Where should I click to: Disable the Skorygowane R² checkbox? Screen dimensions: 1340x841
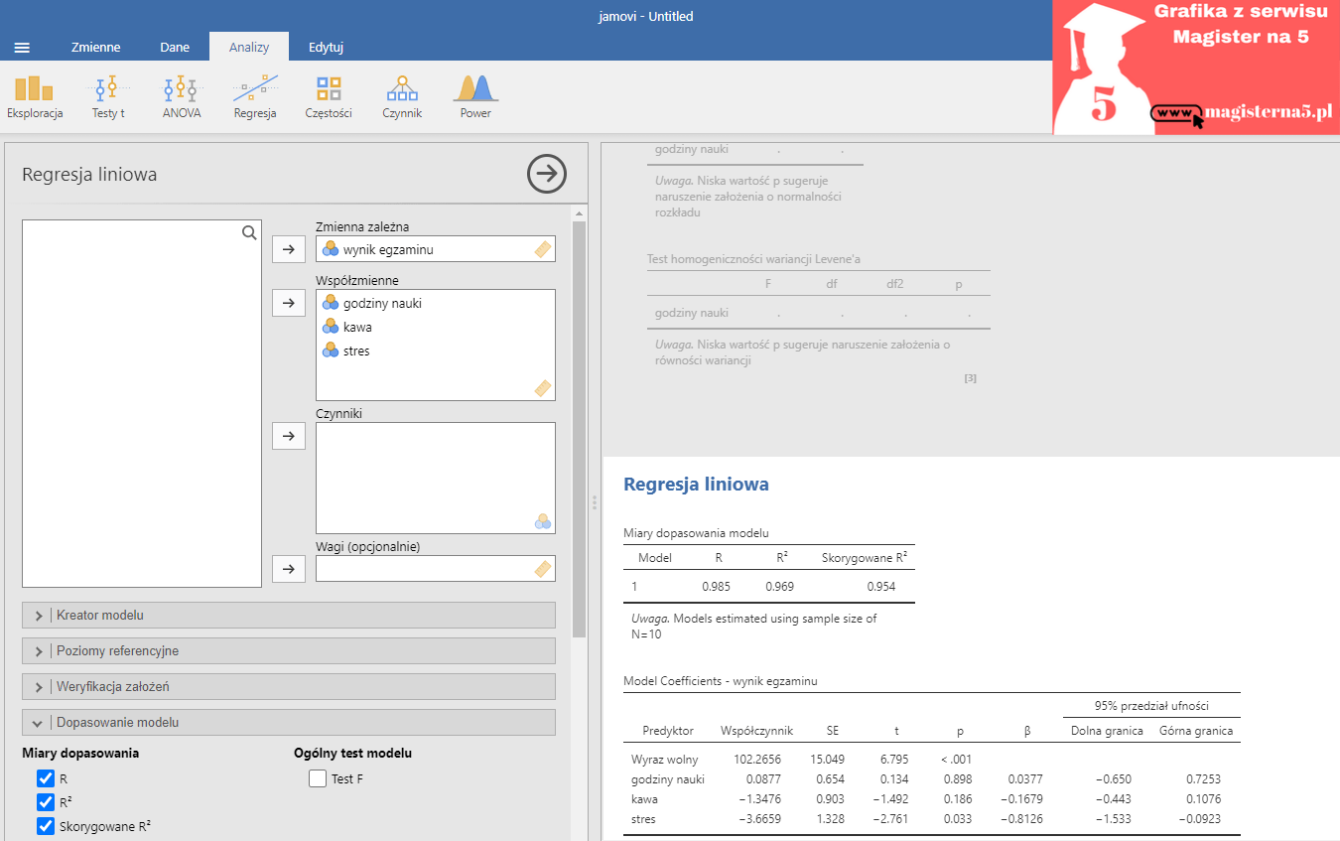point(45,826)
